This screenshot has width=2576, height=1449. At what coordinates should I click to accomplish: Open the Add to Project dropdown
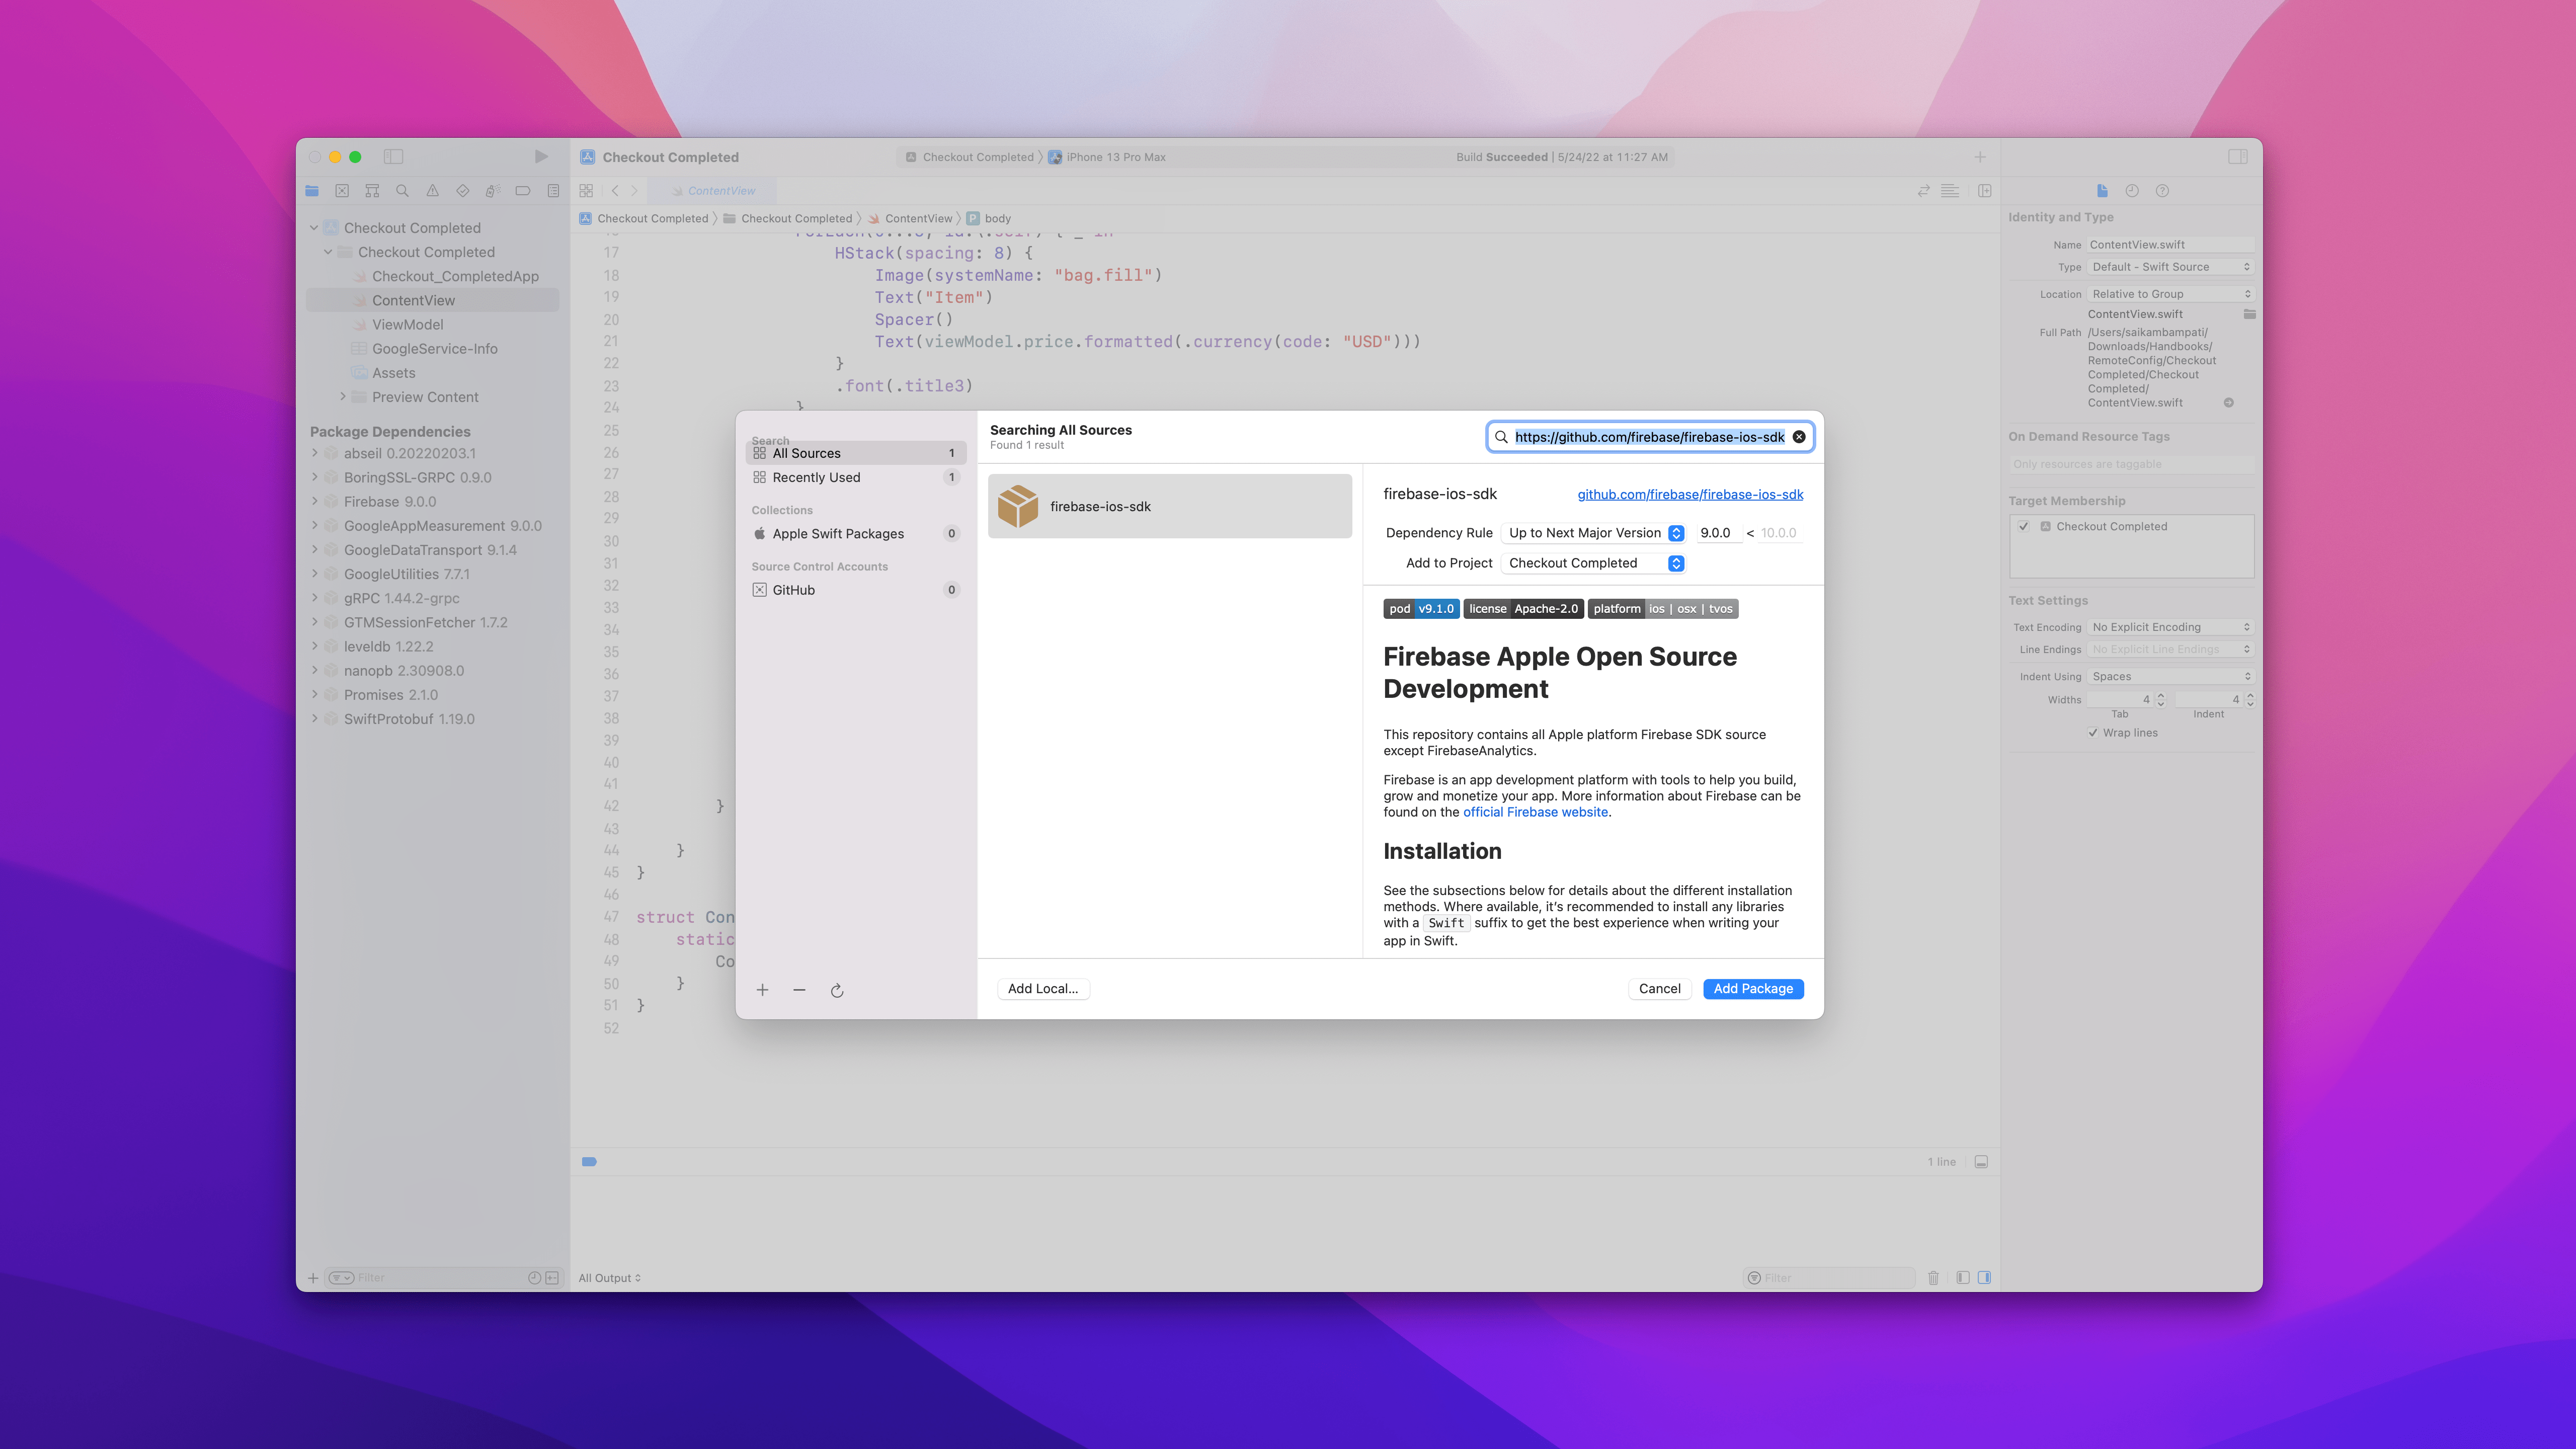pyautogui.click(x=1594, y=563)
